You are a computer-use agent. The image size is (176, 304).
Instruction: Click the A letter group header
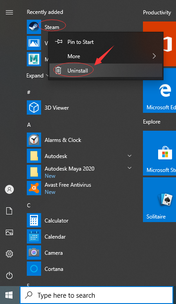tap(29, 124)
